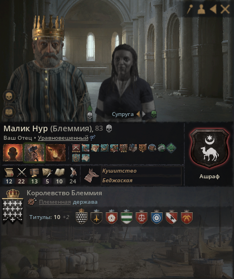Click the Королевство Блеммия primary title banner
Screen dimensions: 234x279
12,207
